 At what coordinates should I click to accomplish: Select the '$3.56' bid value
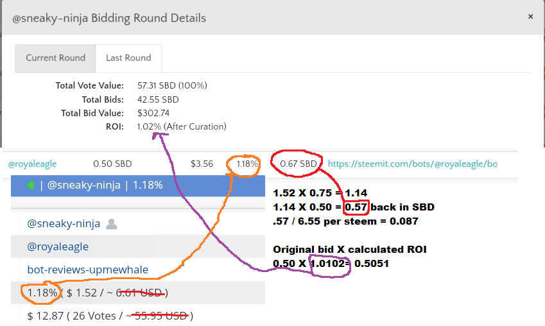coord(202,164)
